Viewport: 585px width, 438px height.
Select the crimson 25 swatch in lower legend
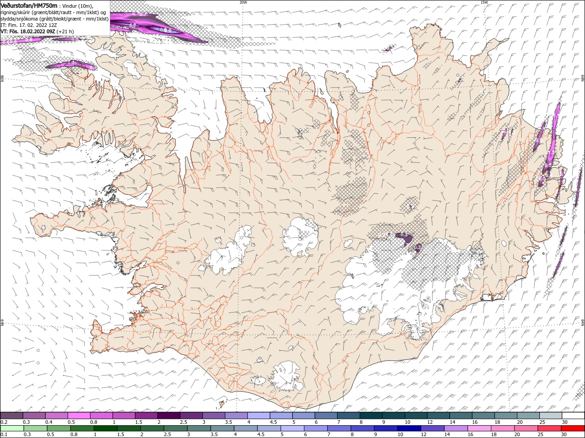click(549, 428)
